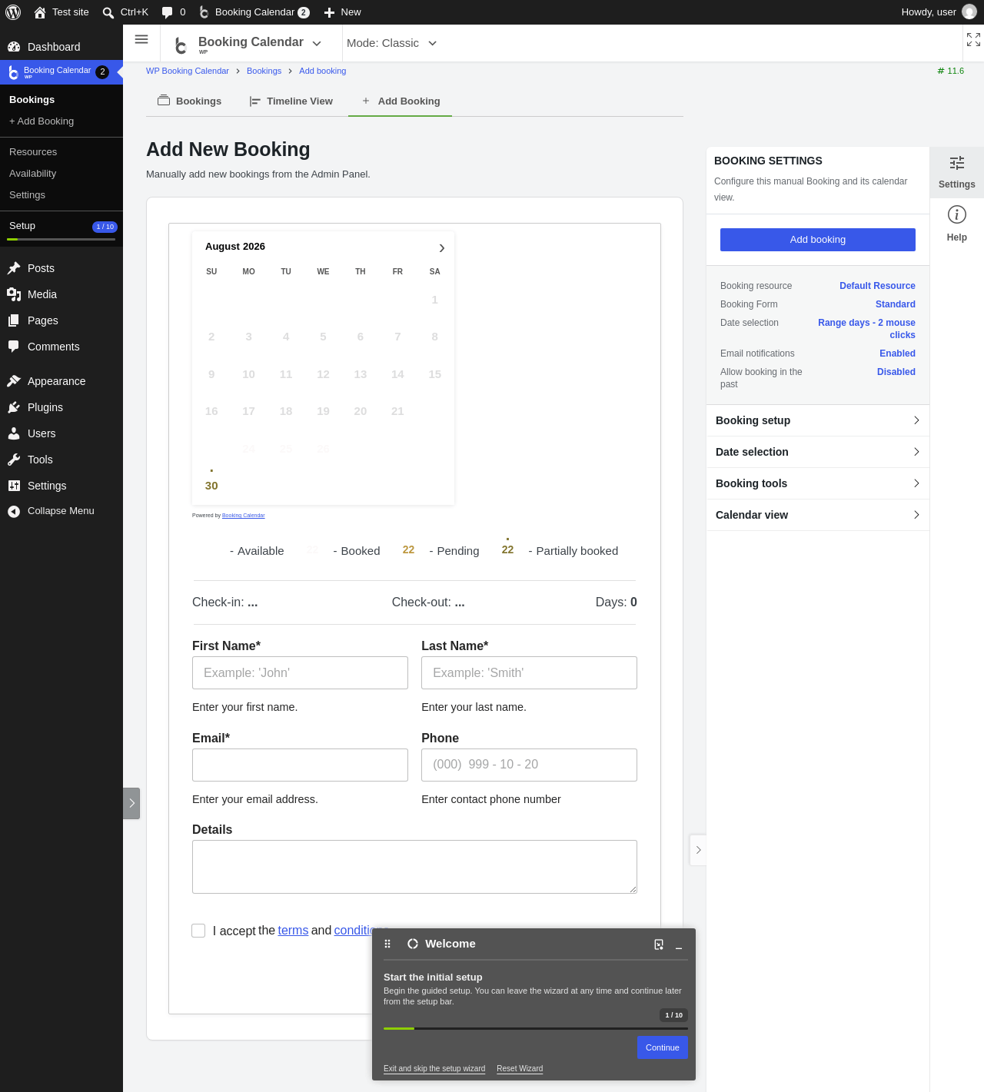Click Continue in the setup wizard
The width and height of the screenshot is (984, 1092).
coord(663,1047)
